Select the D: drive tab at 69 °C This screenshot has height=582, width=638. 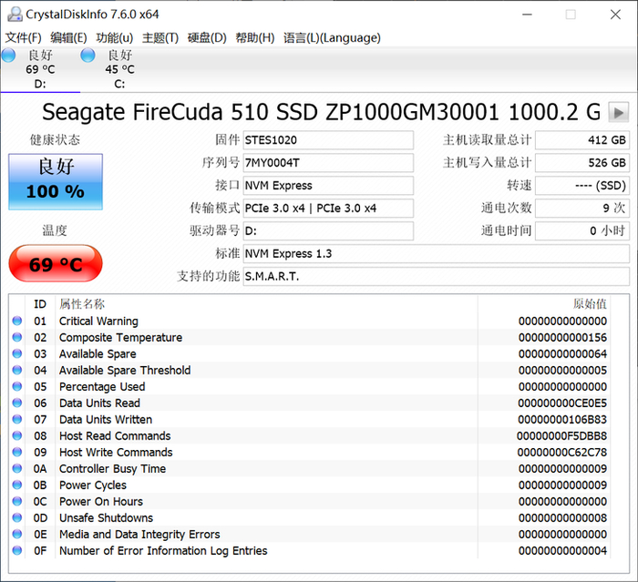(40, 69)
